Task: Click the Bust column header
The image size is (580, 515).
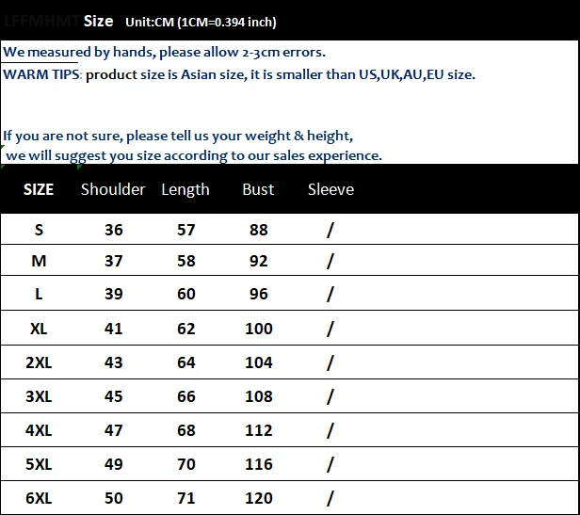Action: [x=258, y=189]
